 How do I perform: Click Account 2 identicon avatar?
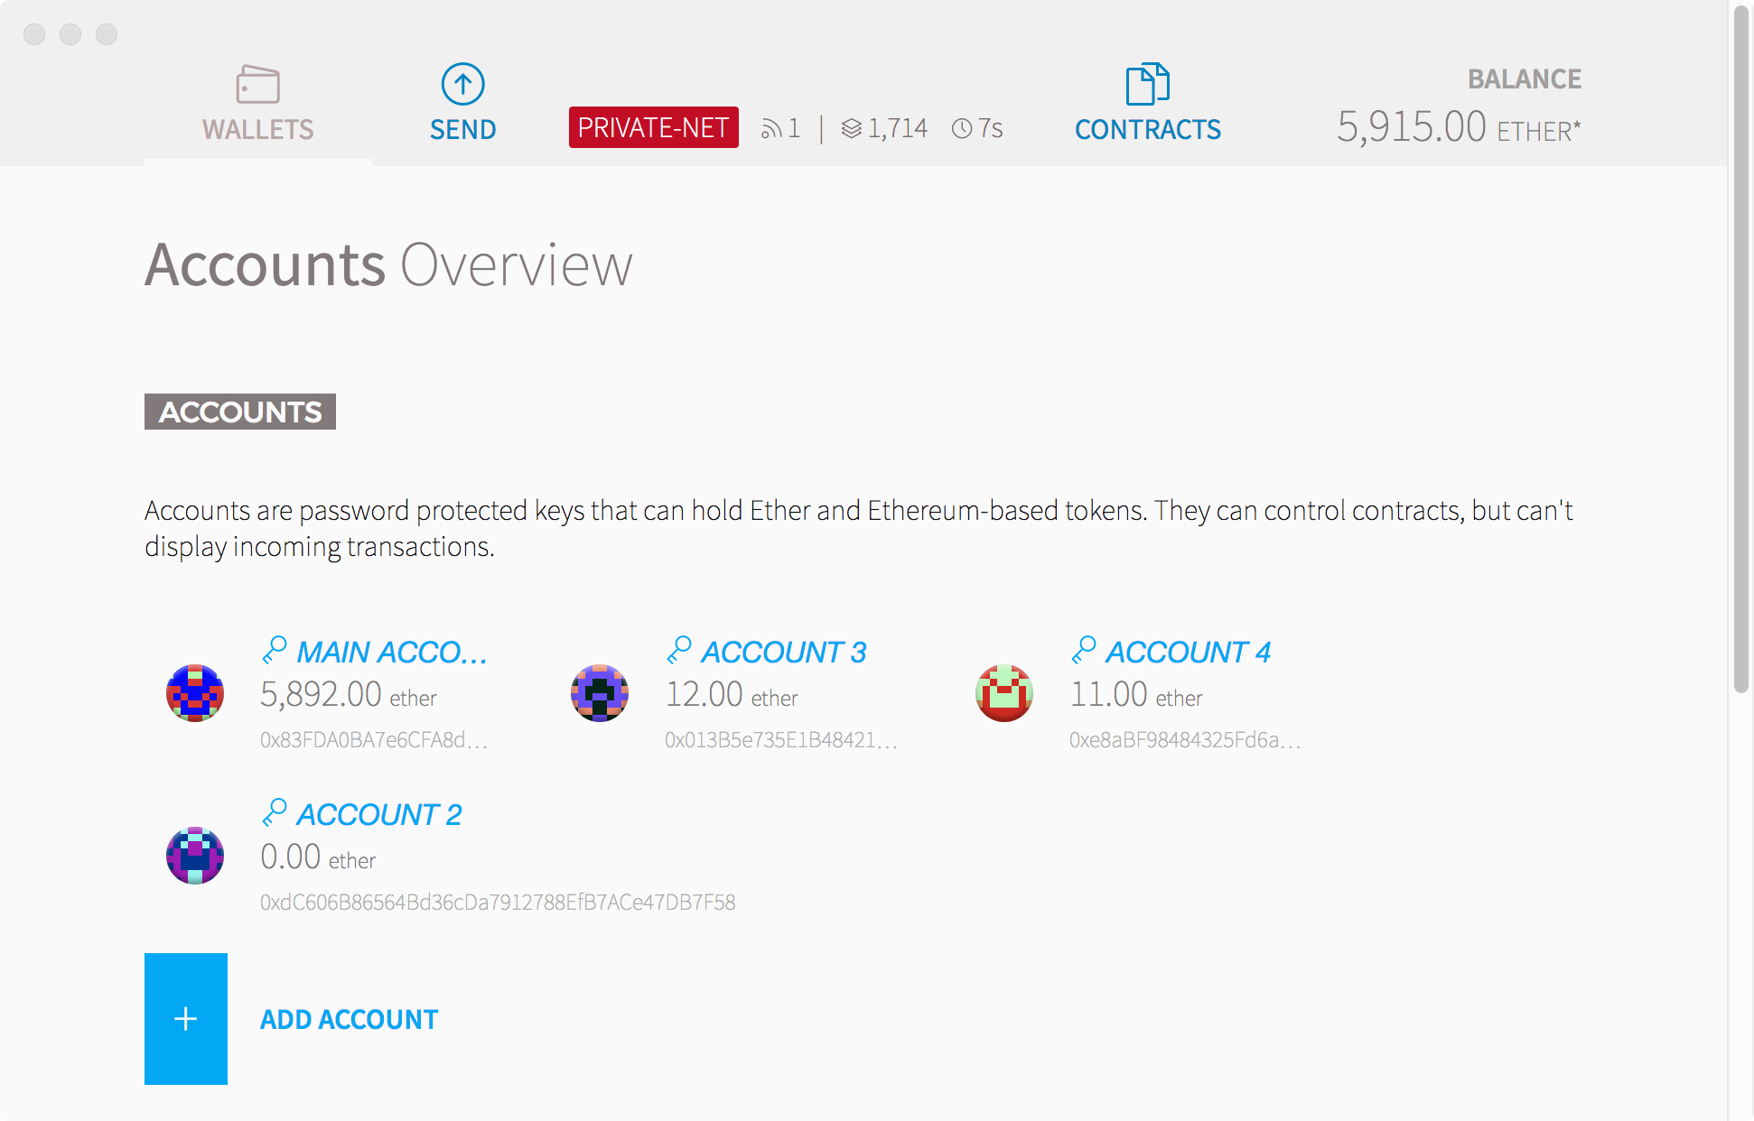click(x=195, y=856)
